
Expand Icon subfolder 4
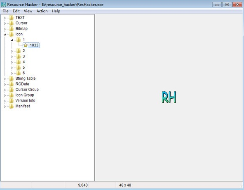[x=12, y=62]
